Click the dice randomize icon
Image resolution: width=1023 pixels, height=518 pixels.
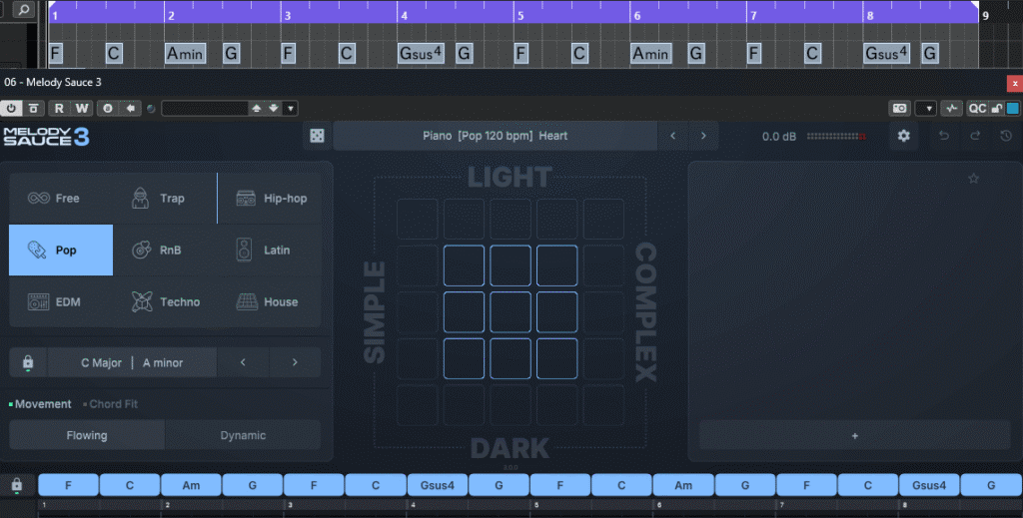[x=317, y=136]
